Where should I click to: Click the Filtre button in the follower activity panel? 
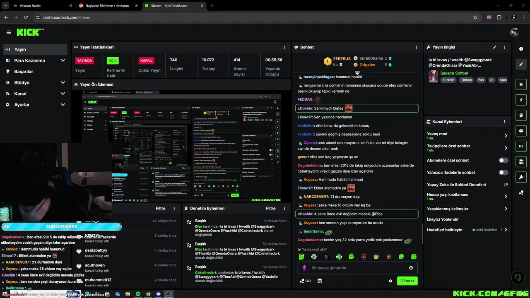(161, 208)
